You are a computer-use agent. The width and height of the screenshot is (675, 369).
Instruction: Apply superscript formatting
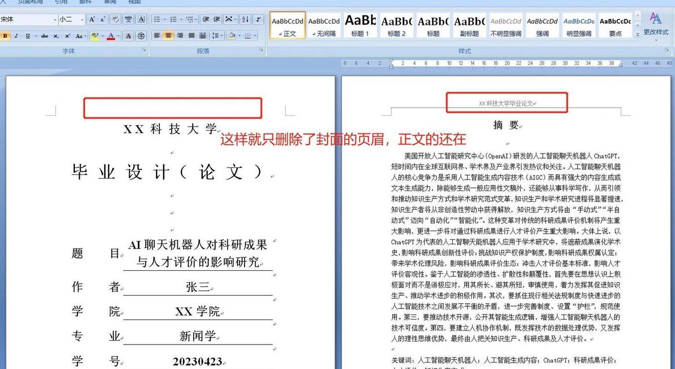click(x=67, y=36)
